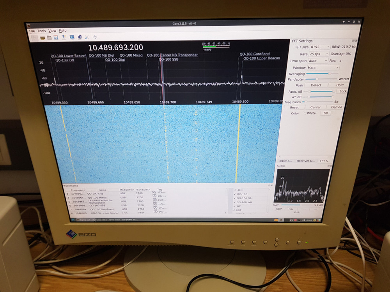Click the Start DSP power toolbar icon

click(35, 37)
